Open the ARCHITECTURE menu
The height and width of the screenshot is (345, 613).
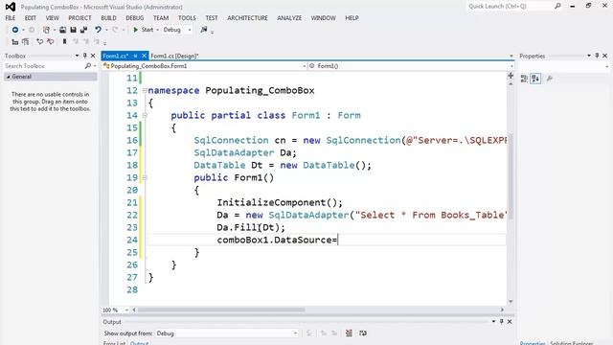pyautogui.click(x=247, y=18)
